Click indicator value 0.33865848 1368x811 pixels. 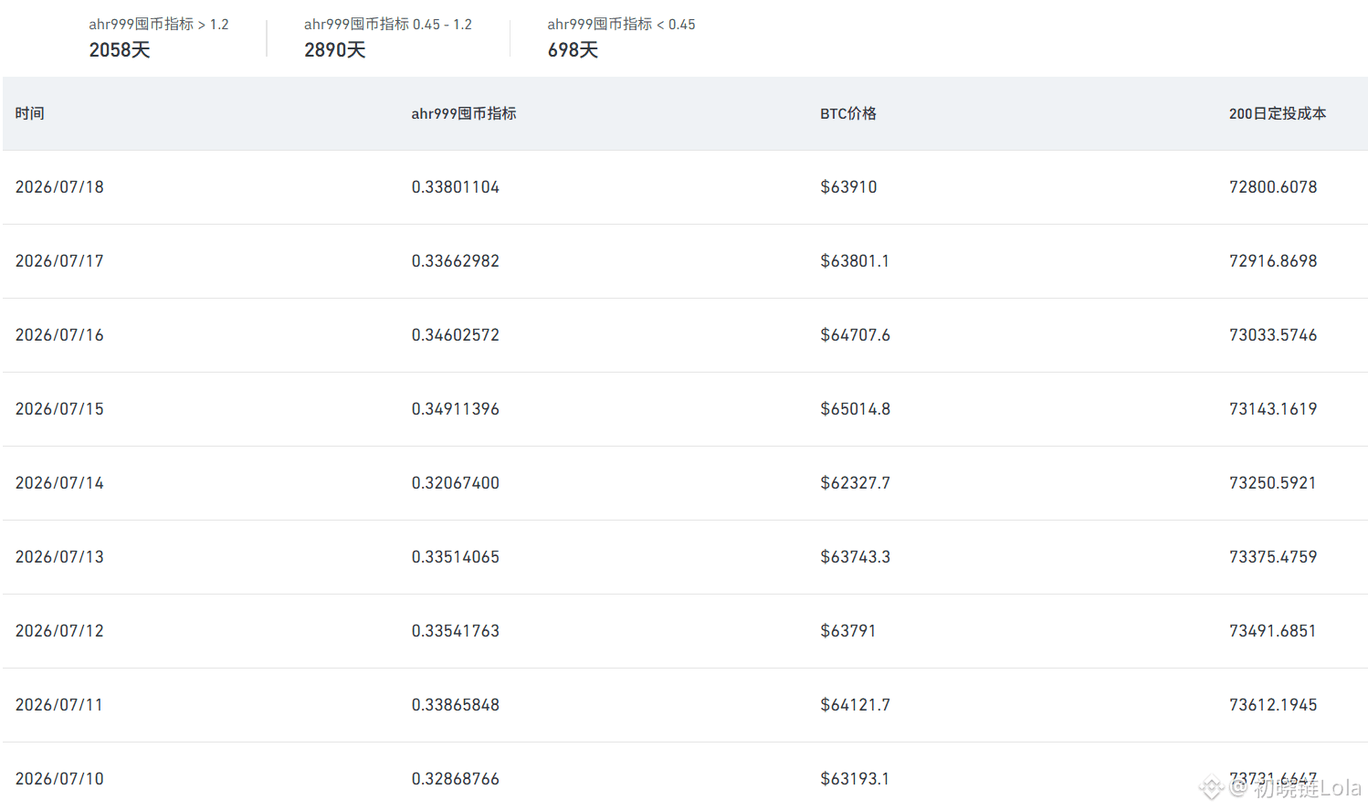pyautogui.click(x=455, y=705)
